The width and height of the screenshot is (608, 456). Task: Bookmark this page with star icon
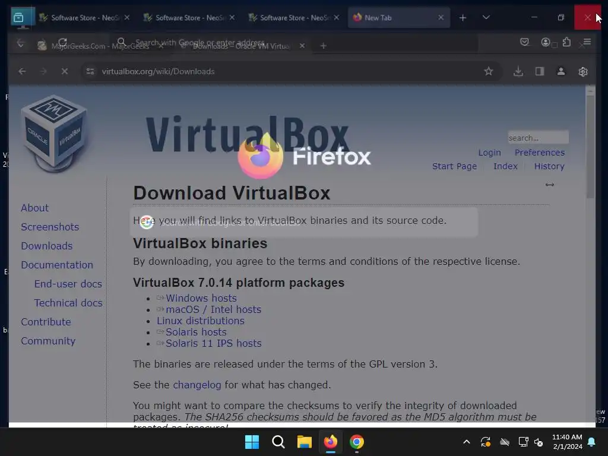489,71
